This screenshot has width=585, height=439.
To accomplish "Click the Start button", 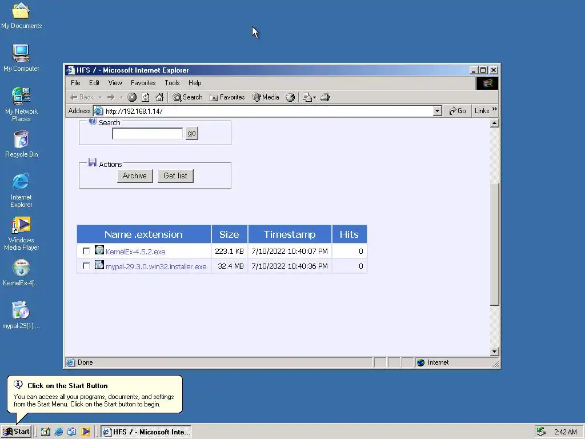I will 17,432.
